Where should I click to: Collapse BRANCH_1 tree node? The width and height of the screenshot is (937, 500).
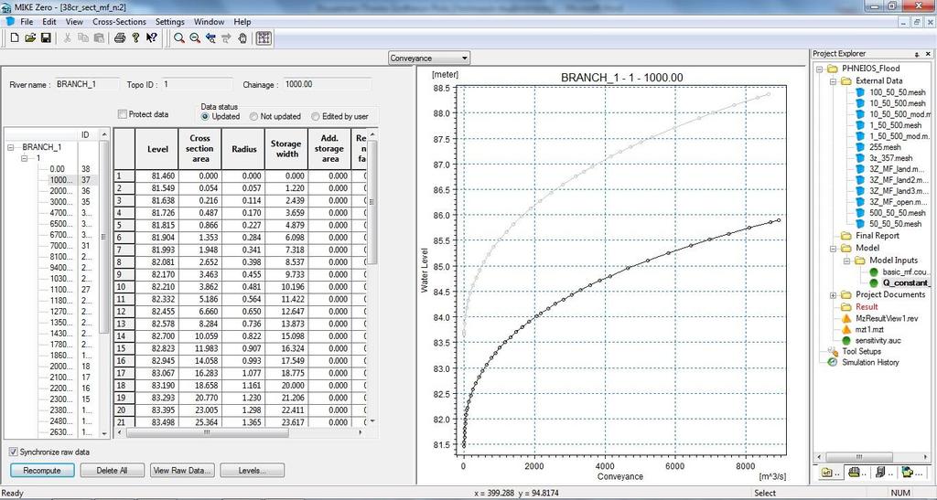click(11, 147)
